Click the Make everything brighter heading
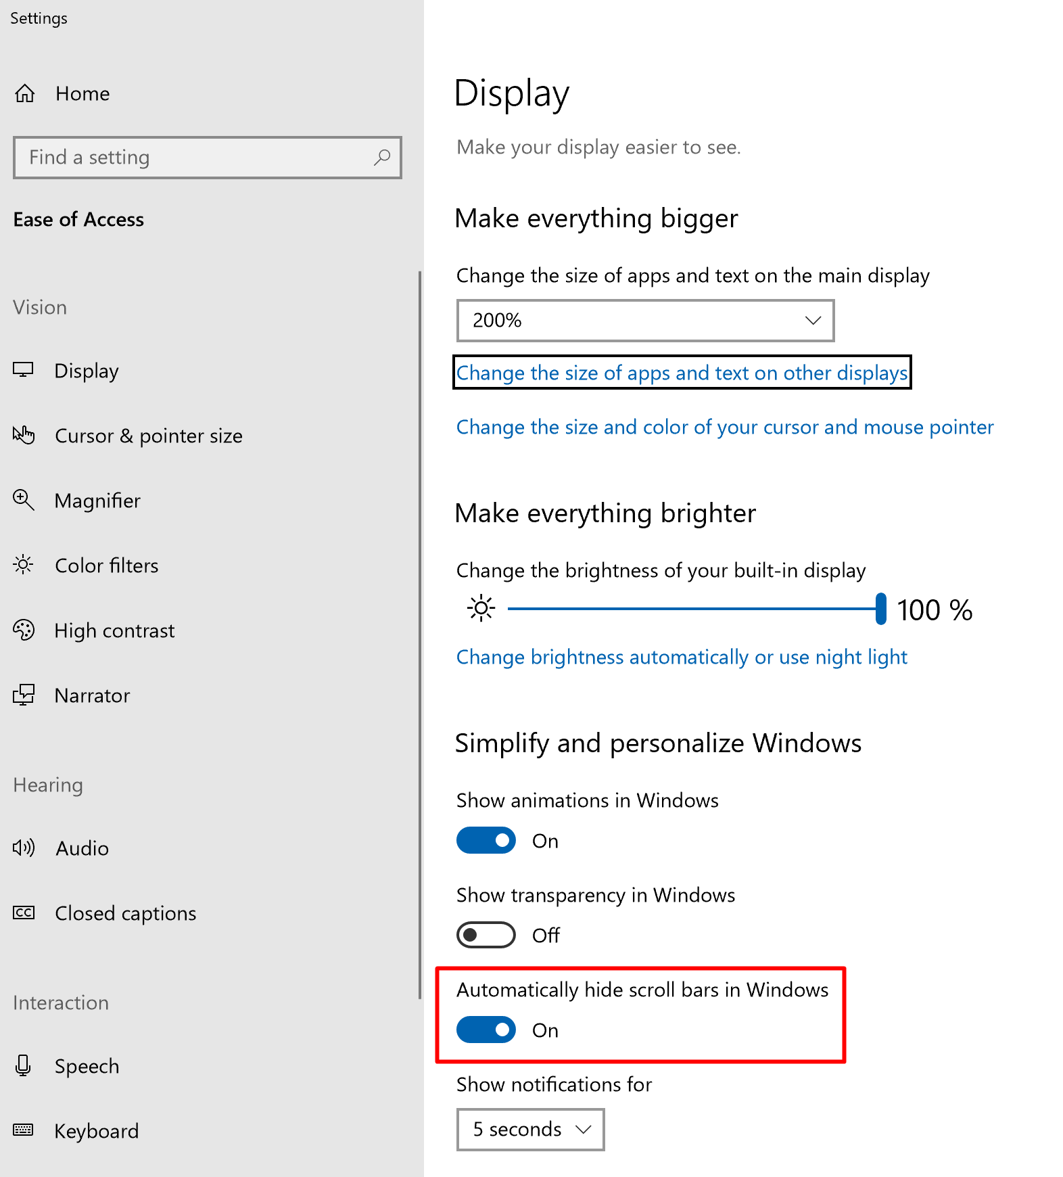The height and width of the screenshot is (1177, 1063). point(605,513)
